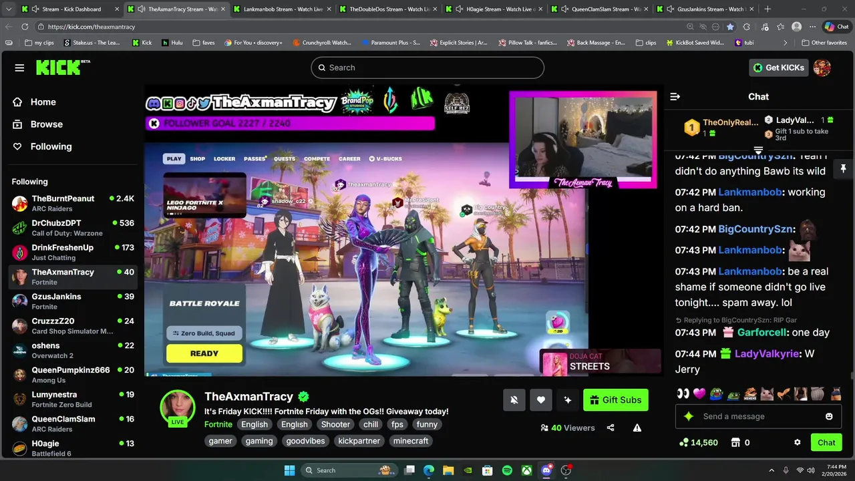855x481 pixels.
Task: Insert the cat face emote
Action: point(767,393)
